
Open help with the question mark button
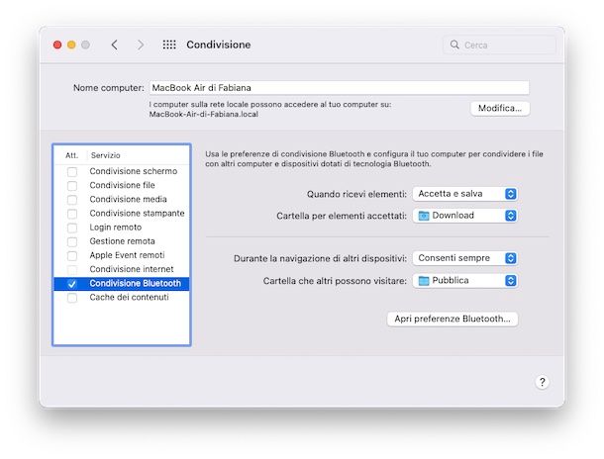click(542, 382)
